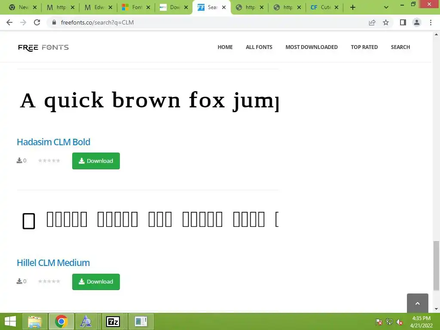The height and width of the screenshot is (330, 440).
Task: Download the Hillel CLM Medium font
Action: click(x=96, y=282)
